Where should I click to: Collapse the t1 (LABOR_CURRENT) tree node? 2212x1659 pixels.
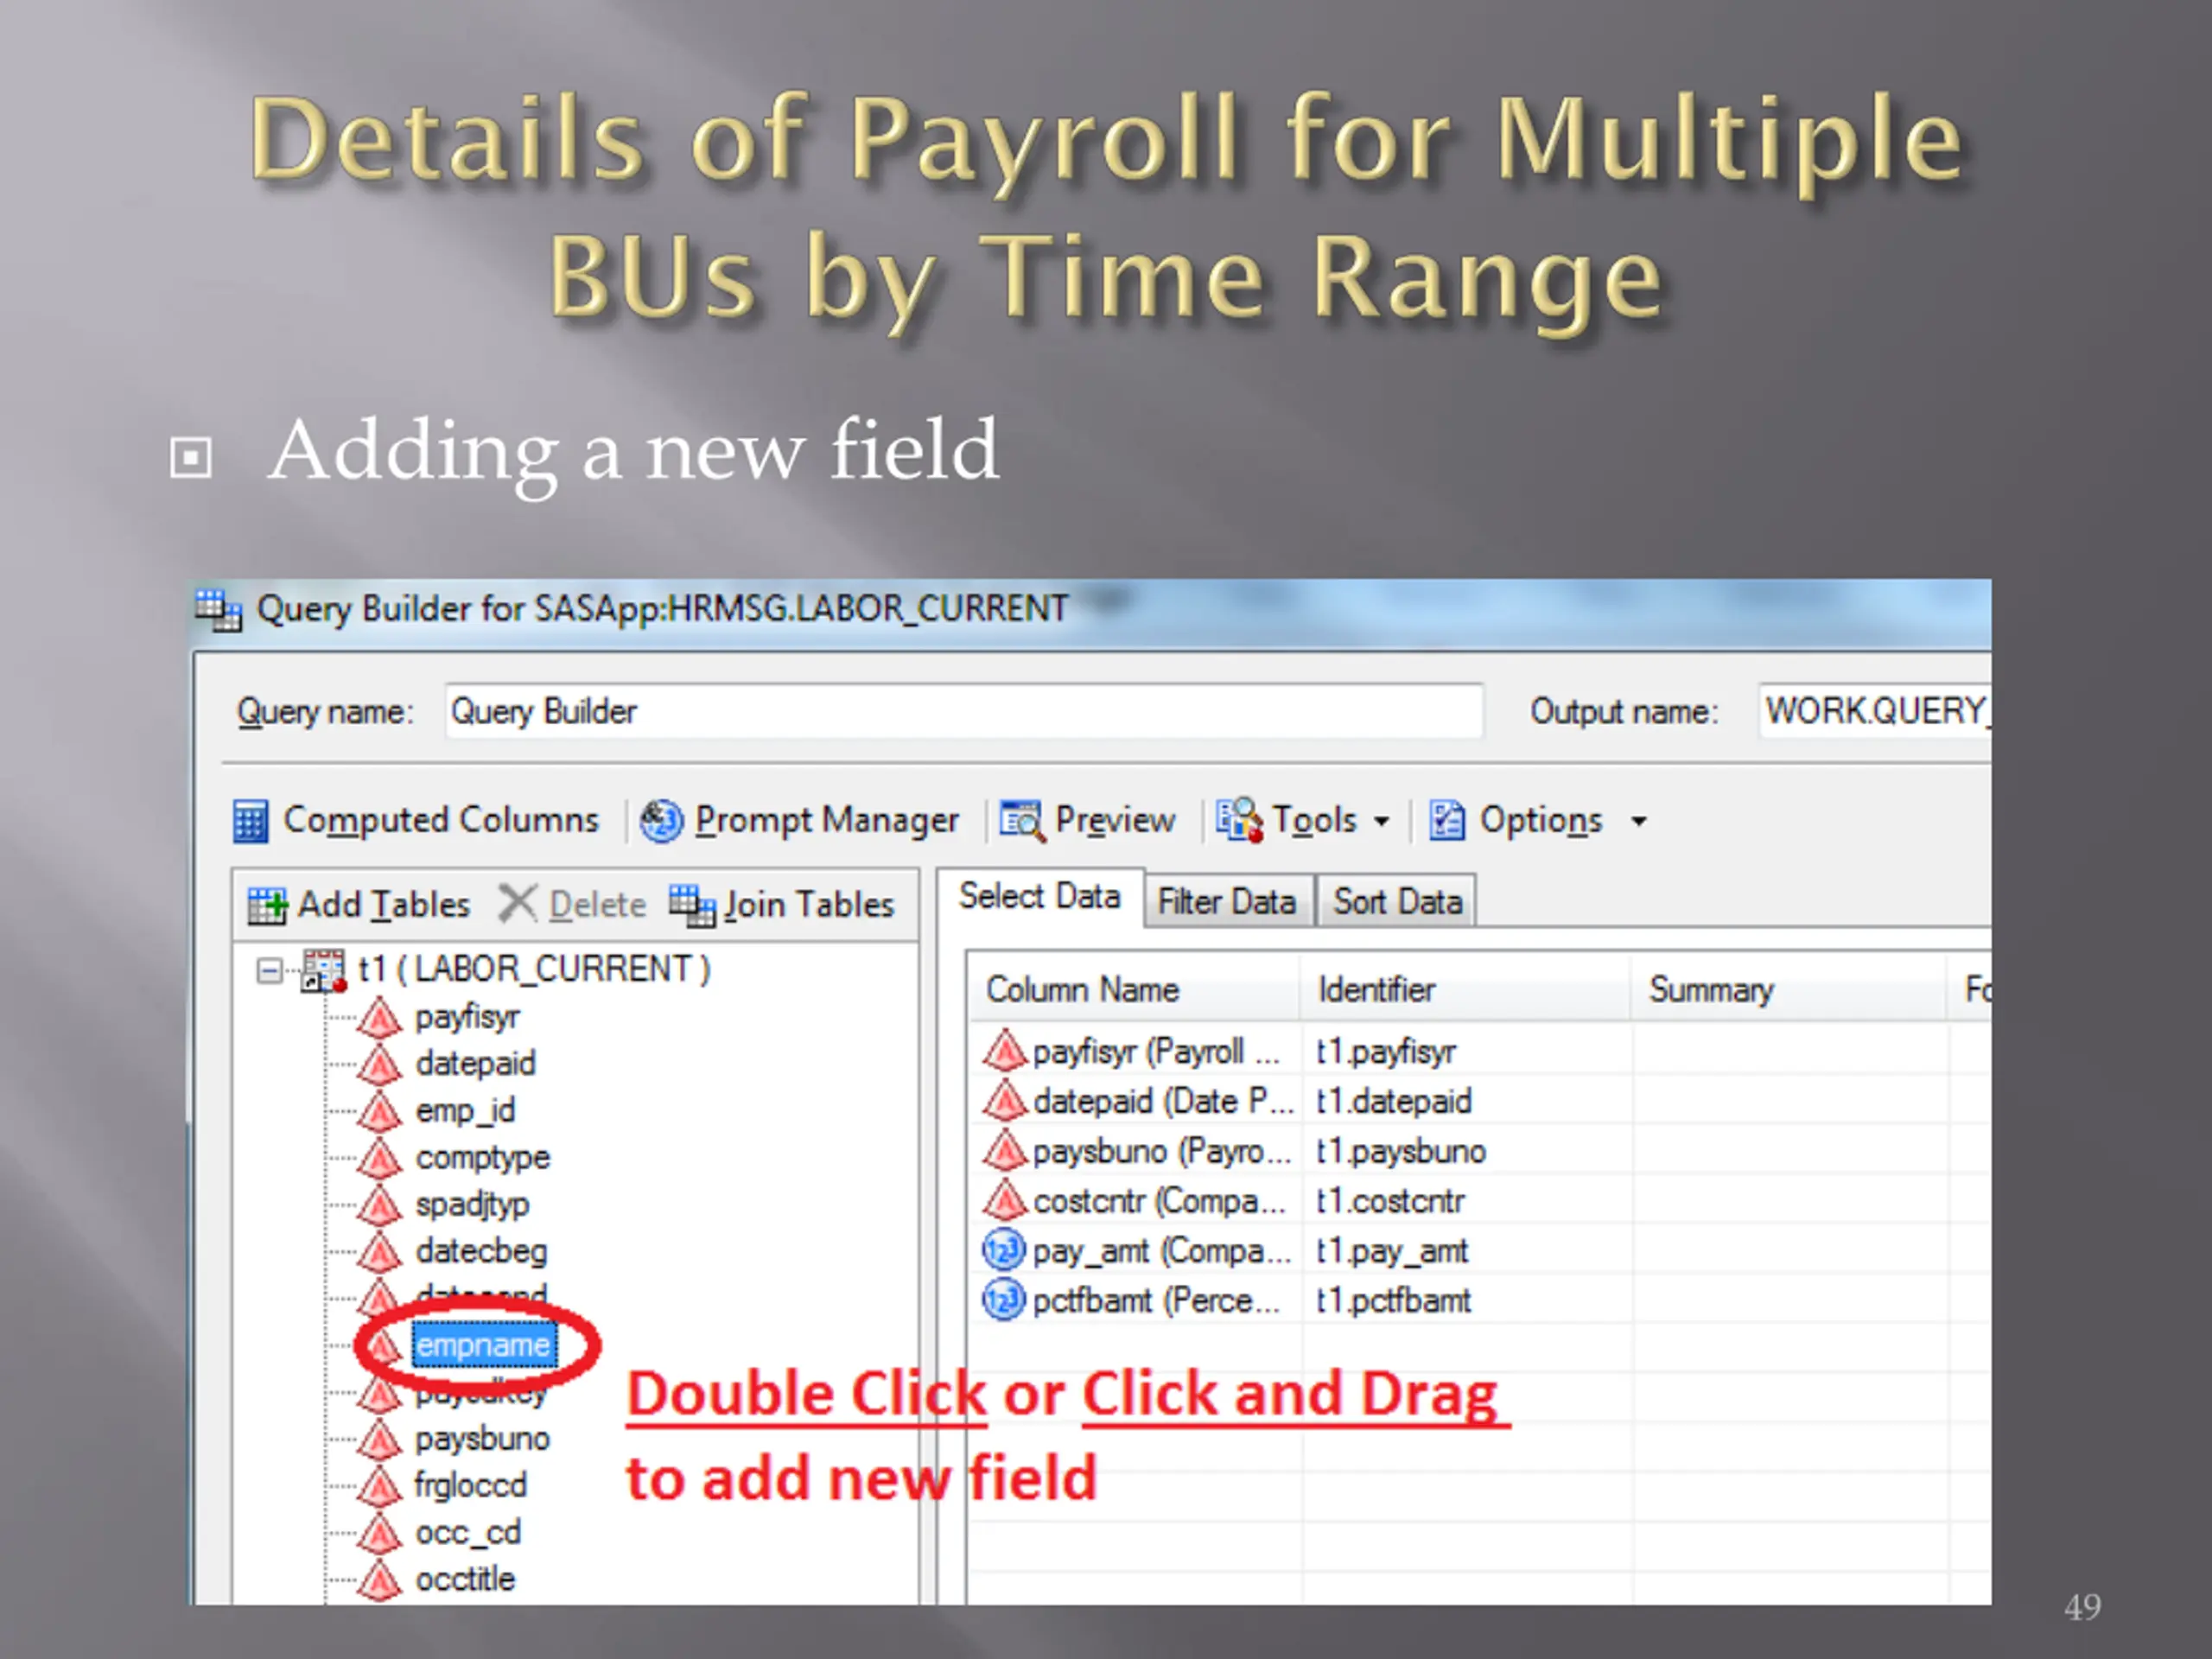coord(269,971)
